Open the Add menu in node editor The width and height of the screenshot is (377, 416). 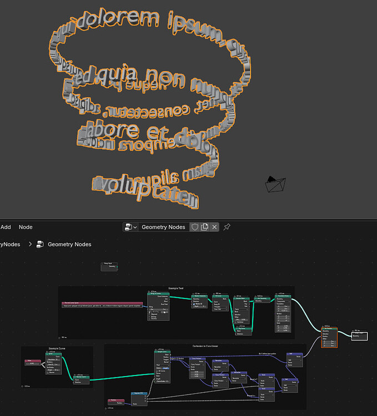(6, 227)
